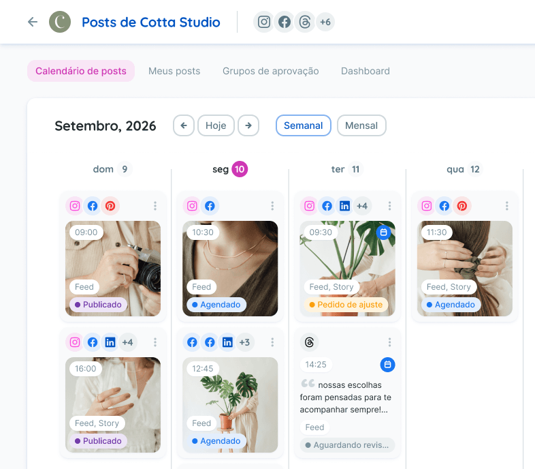Click Instagram icon on 11:30 post card

pyautogui.click(x=427, y=206)
